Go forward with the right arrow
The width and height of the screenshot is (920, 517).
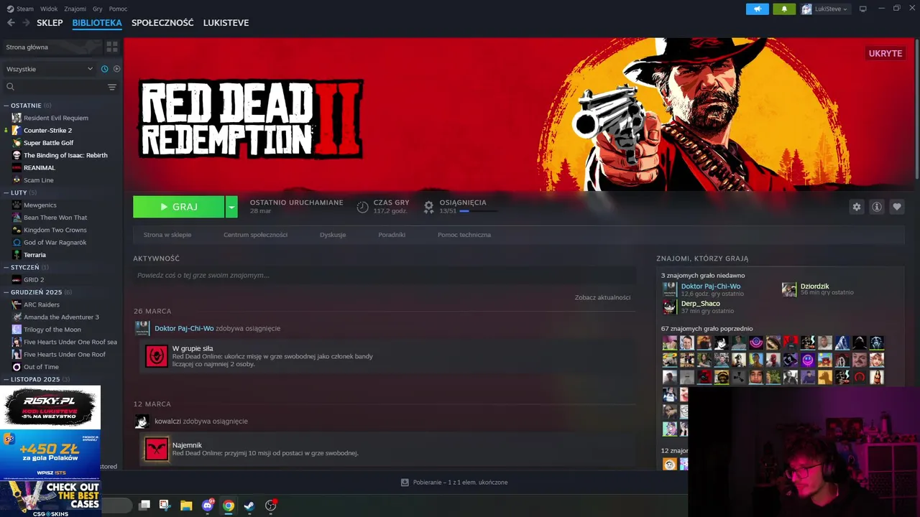click(x=27, y=23)
